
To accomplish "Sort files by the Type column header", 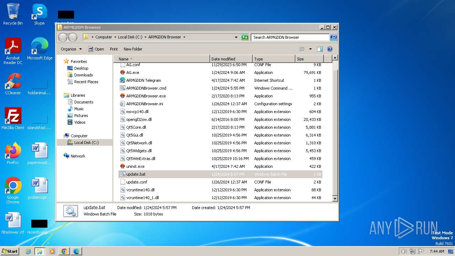I will 274,59.
